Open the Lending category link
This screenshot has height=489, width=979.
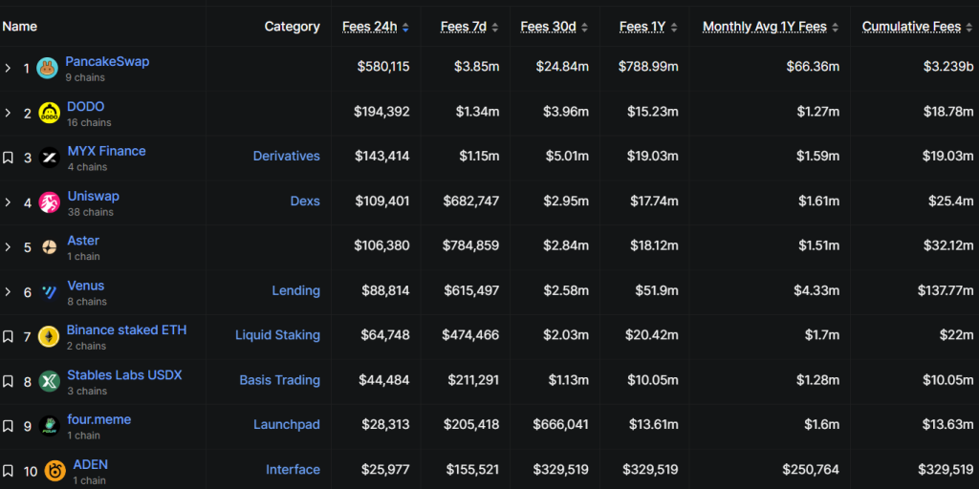click(296, 291)
